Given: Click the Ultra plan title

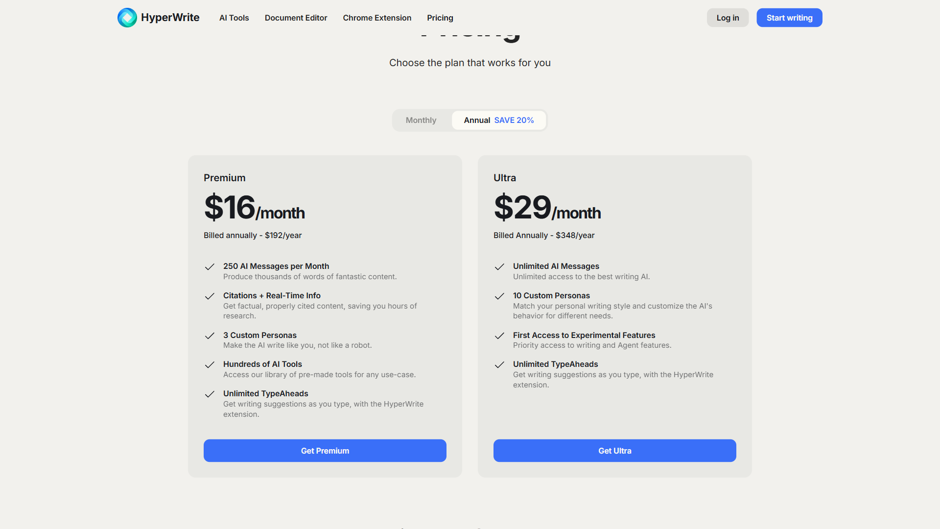Looking at the screenshot, I should [505, 178].
